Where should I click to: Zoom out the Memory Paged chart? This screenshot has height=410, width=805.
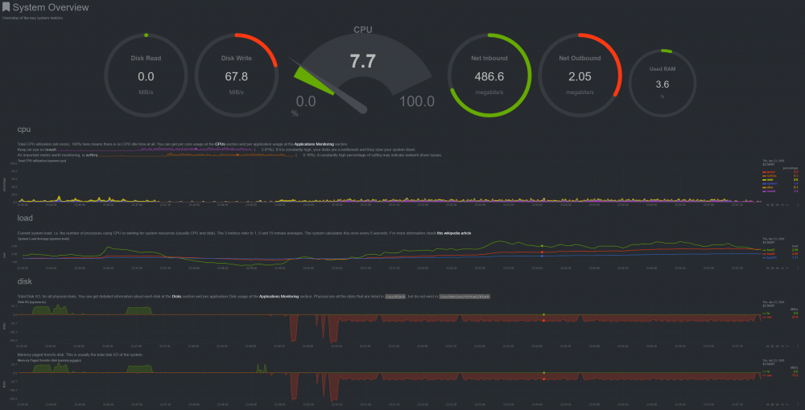pos(787,404)
